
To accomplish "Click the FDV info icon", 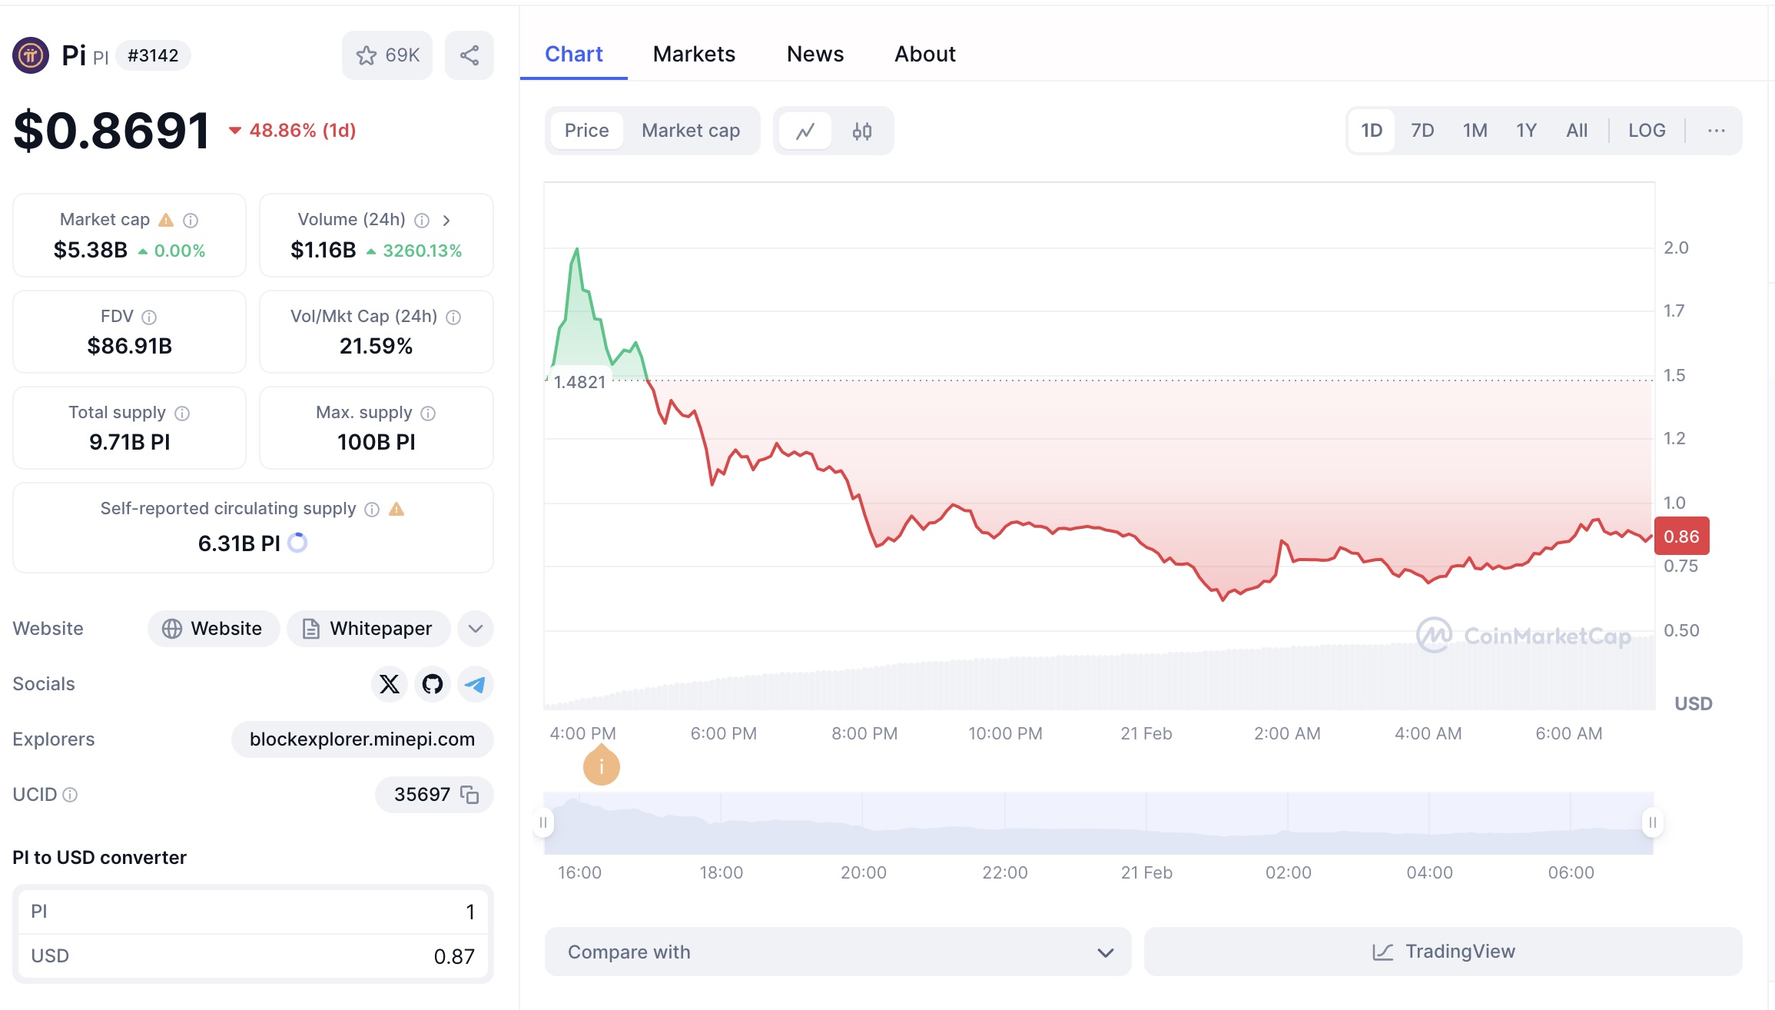I will (x=149, y=317).
